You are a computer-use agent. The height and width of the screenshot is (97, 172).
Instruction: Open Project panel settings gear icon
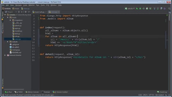point(26,12)
